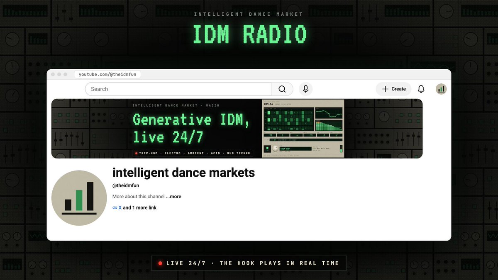Click the youtube.com/@theidmfun address bar

[x=108, y=74]
